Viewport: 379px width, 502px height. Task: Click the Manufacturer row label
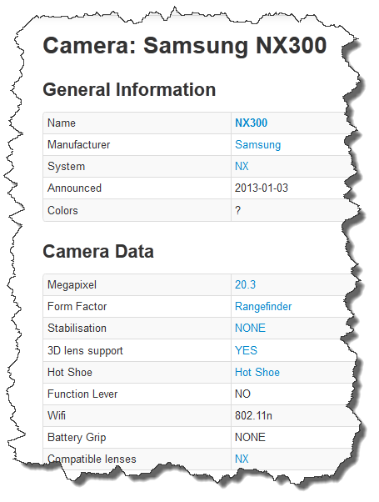(x=78, y=145)
